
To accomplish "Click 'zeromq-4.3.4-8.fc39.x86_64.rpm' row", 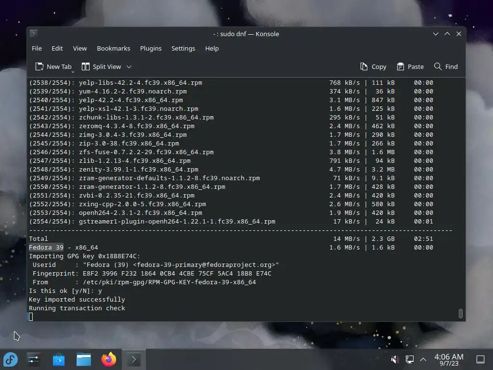I will click(x=231, y=126).
